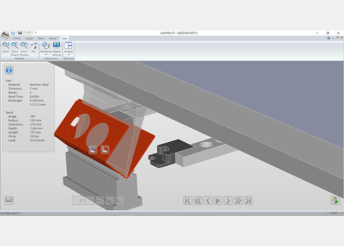Click the application logo button
Screen dimensions: 344x246
click(5, 34)
